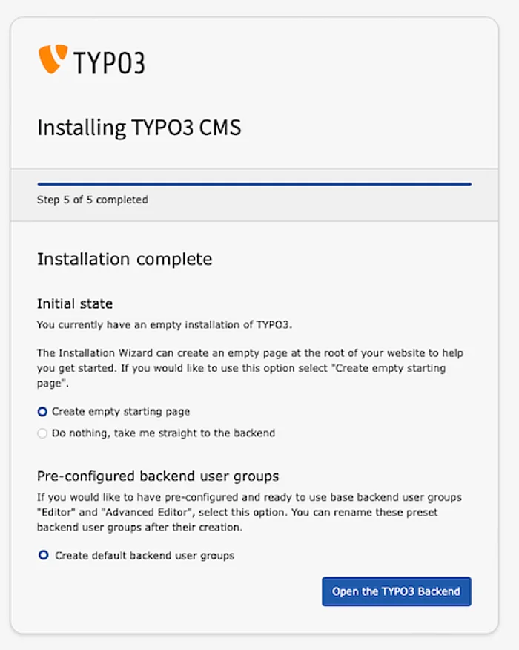Click the Create default backend user groups label

tap(145, 555)
